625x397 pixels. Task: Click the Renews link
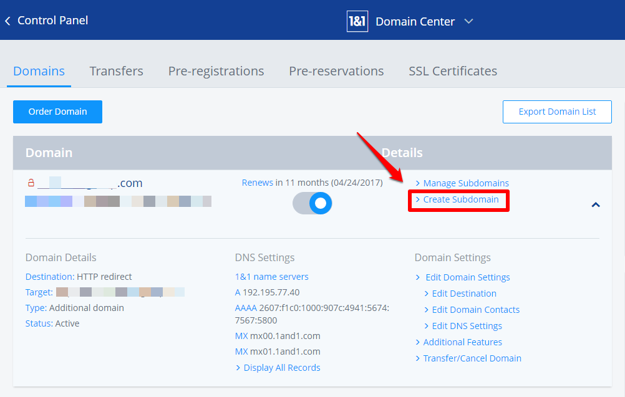[x=258, y=183]
